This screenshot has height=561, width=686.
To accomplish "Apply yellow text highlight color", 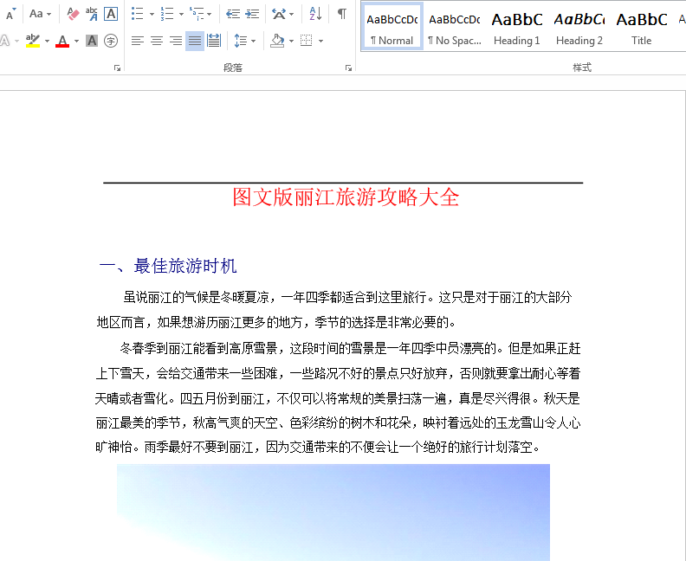I will pos(33,41).
